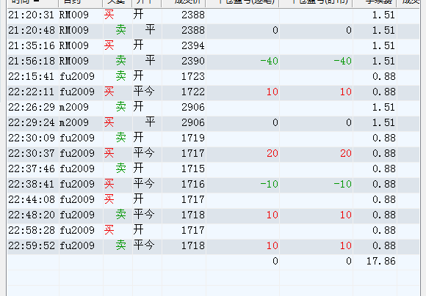
Task: Click the time cell 22:44:08
Action: click(x=32, y=199)
